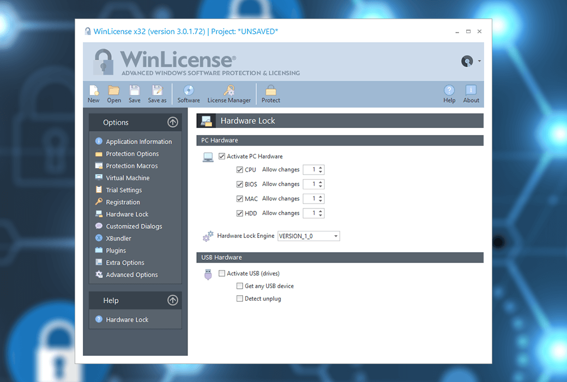Uncheck the Activate PC Hardware option

222,156
